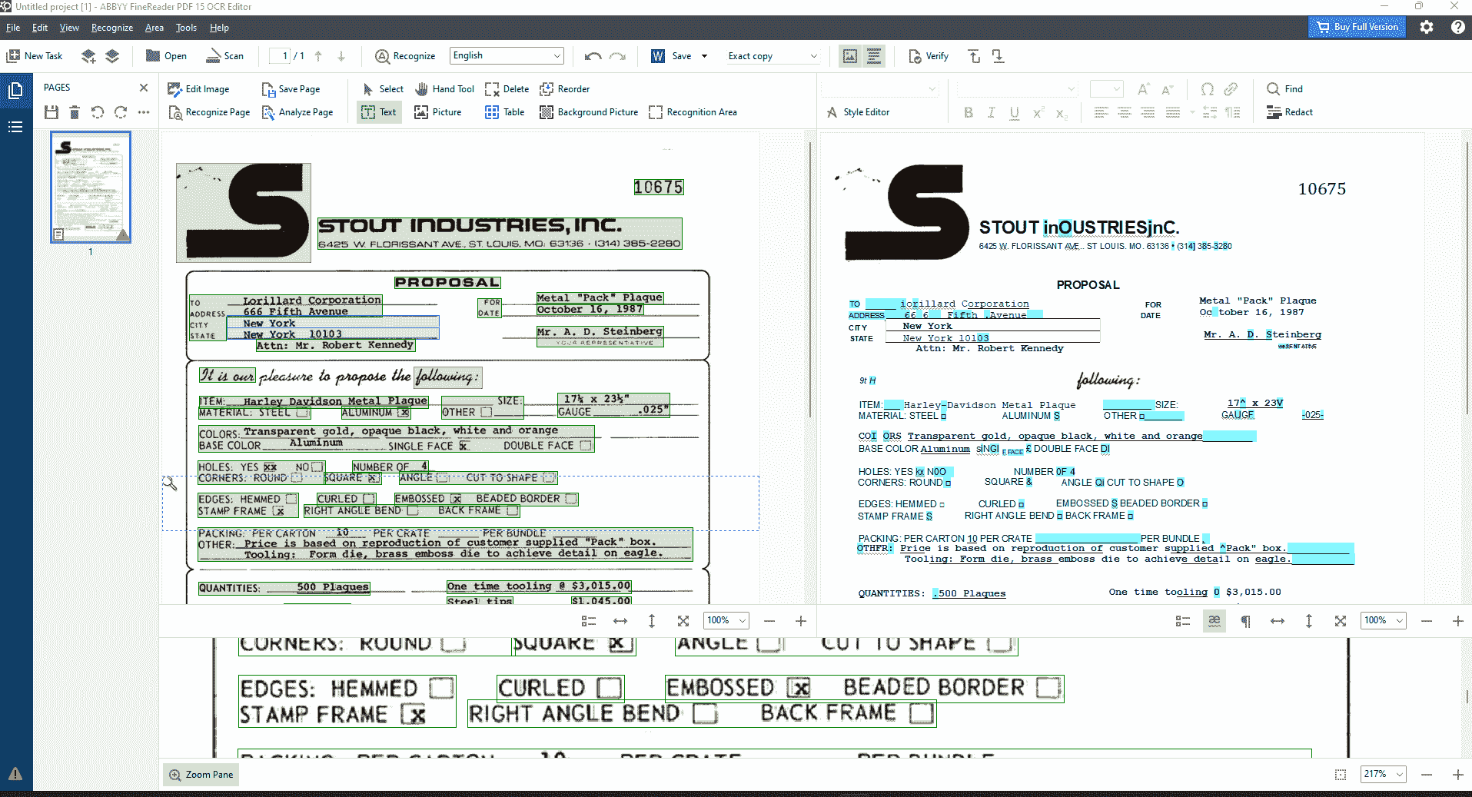This screenshot has height=797, width=1472.
Task: Click the Edit Image tool
Action: click(198, 89)
